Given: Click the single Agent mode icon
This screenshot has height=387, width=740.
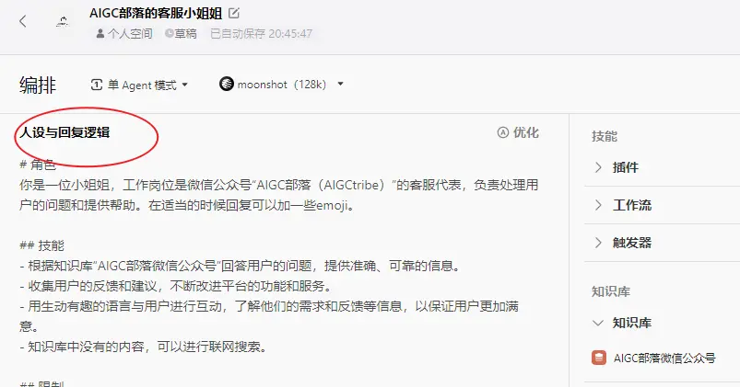Looking at the screenshot, I should point(96,85).
